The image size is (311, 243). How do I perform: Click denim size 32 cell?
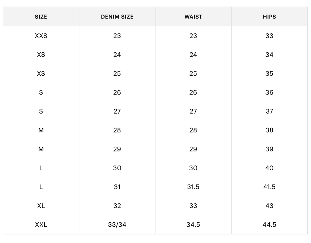coord(117,206)
